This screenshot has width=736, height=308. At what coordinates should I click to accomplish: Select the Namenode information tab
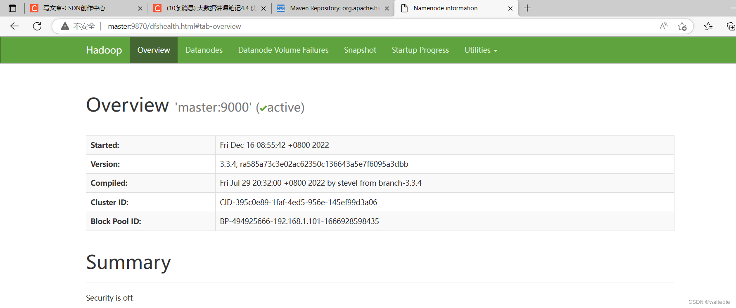(456, 8)
